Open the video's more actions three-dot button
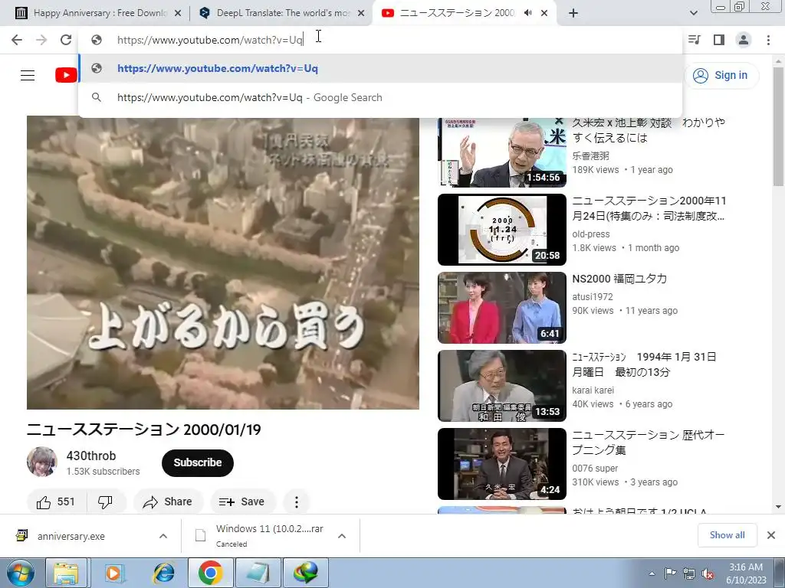Viewport: 785px width, 588px height. click(297, 502)
